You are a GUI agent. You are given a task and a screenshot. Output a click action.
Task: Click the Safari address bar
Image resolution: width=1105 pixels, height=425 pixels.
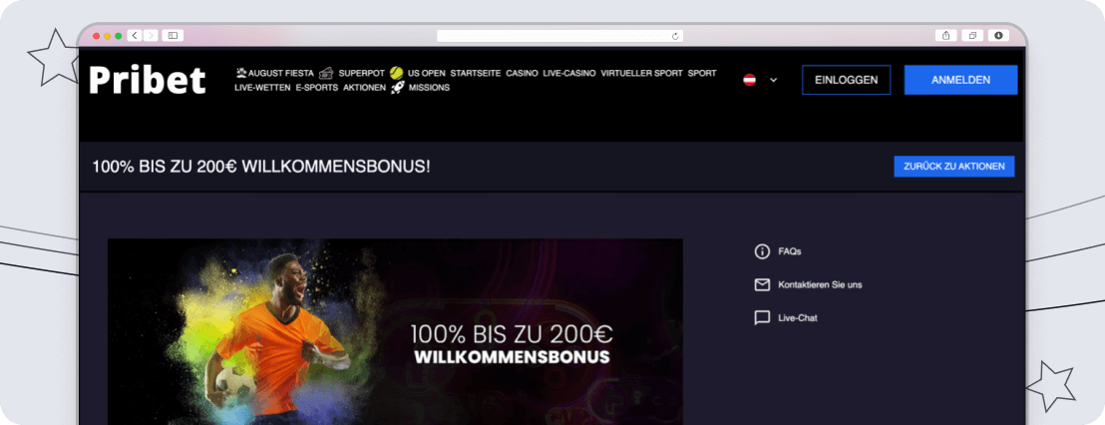(559, 36)
